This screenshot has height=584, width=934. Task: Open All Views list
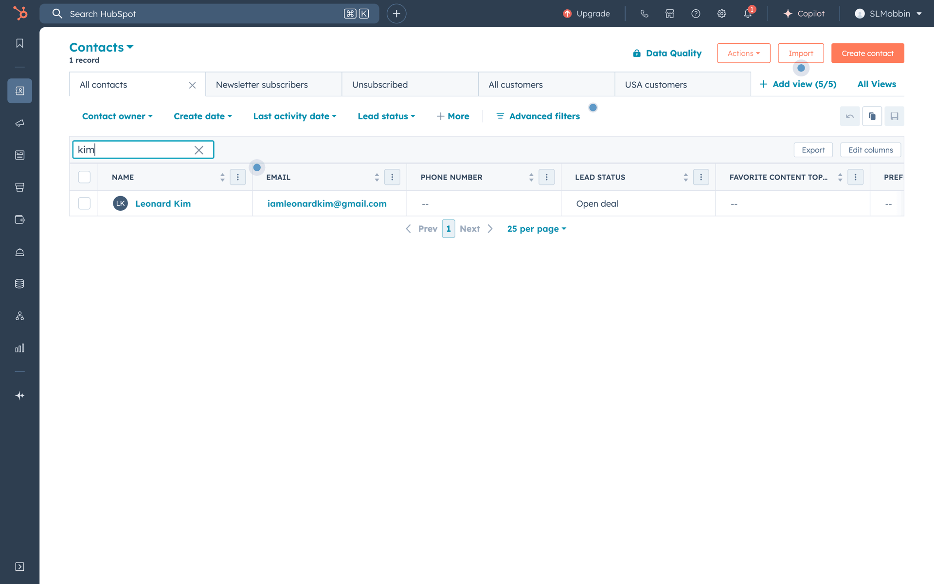pyautogui.click(x=877, y=84)
